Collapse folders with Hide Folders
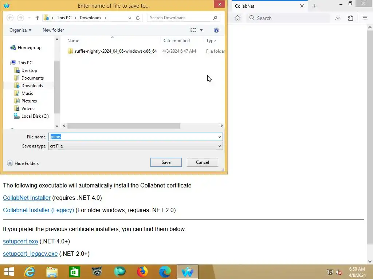Image resolution: width=373 pixels, height=279 pixels. 23,163
